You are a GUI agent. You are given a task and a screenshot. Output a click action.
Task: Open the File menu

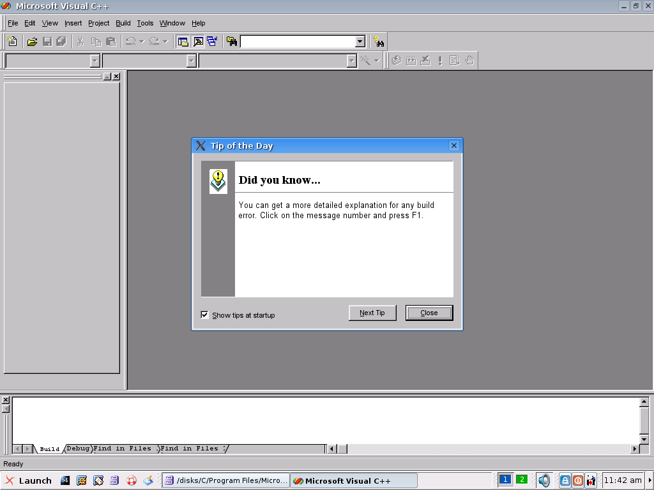[13, 23]
